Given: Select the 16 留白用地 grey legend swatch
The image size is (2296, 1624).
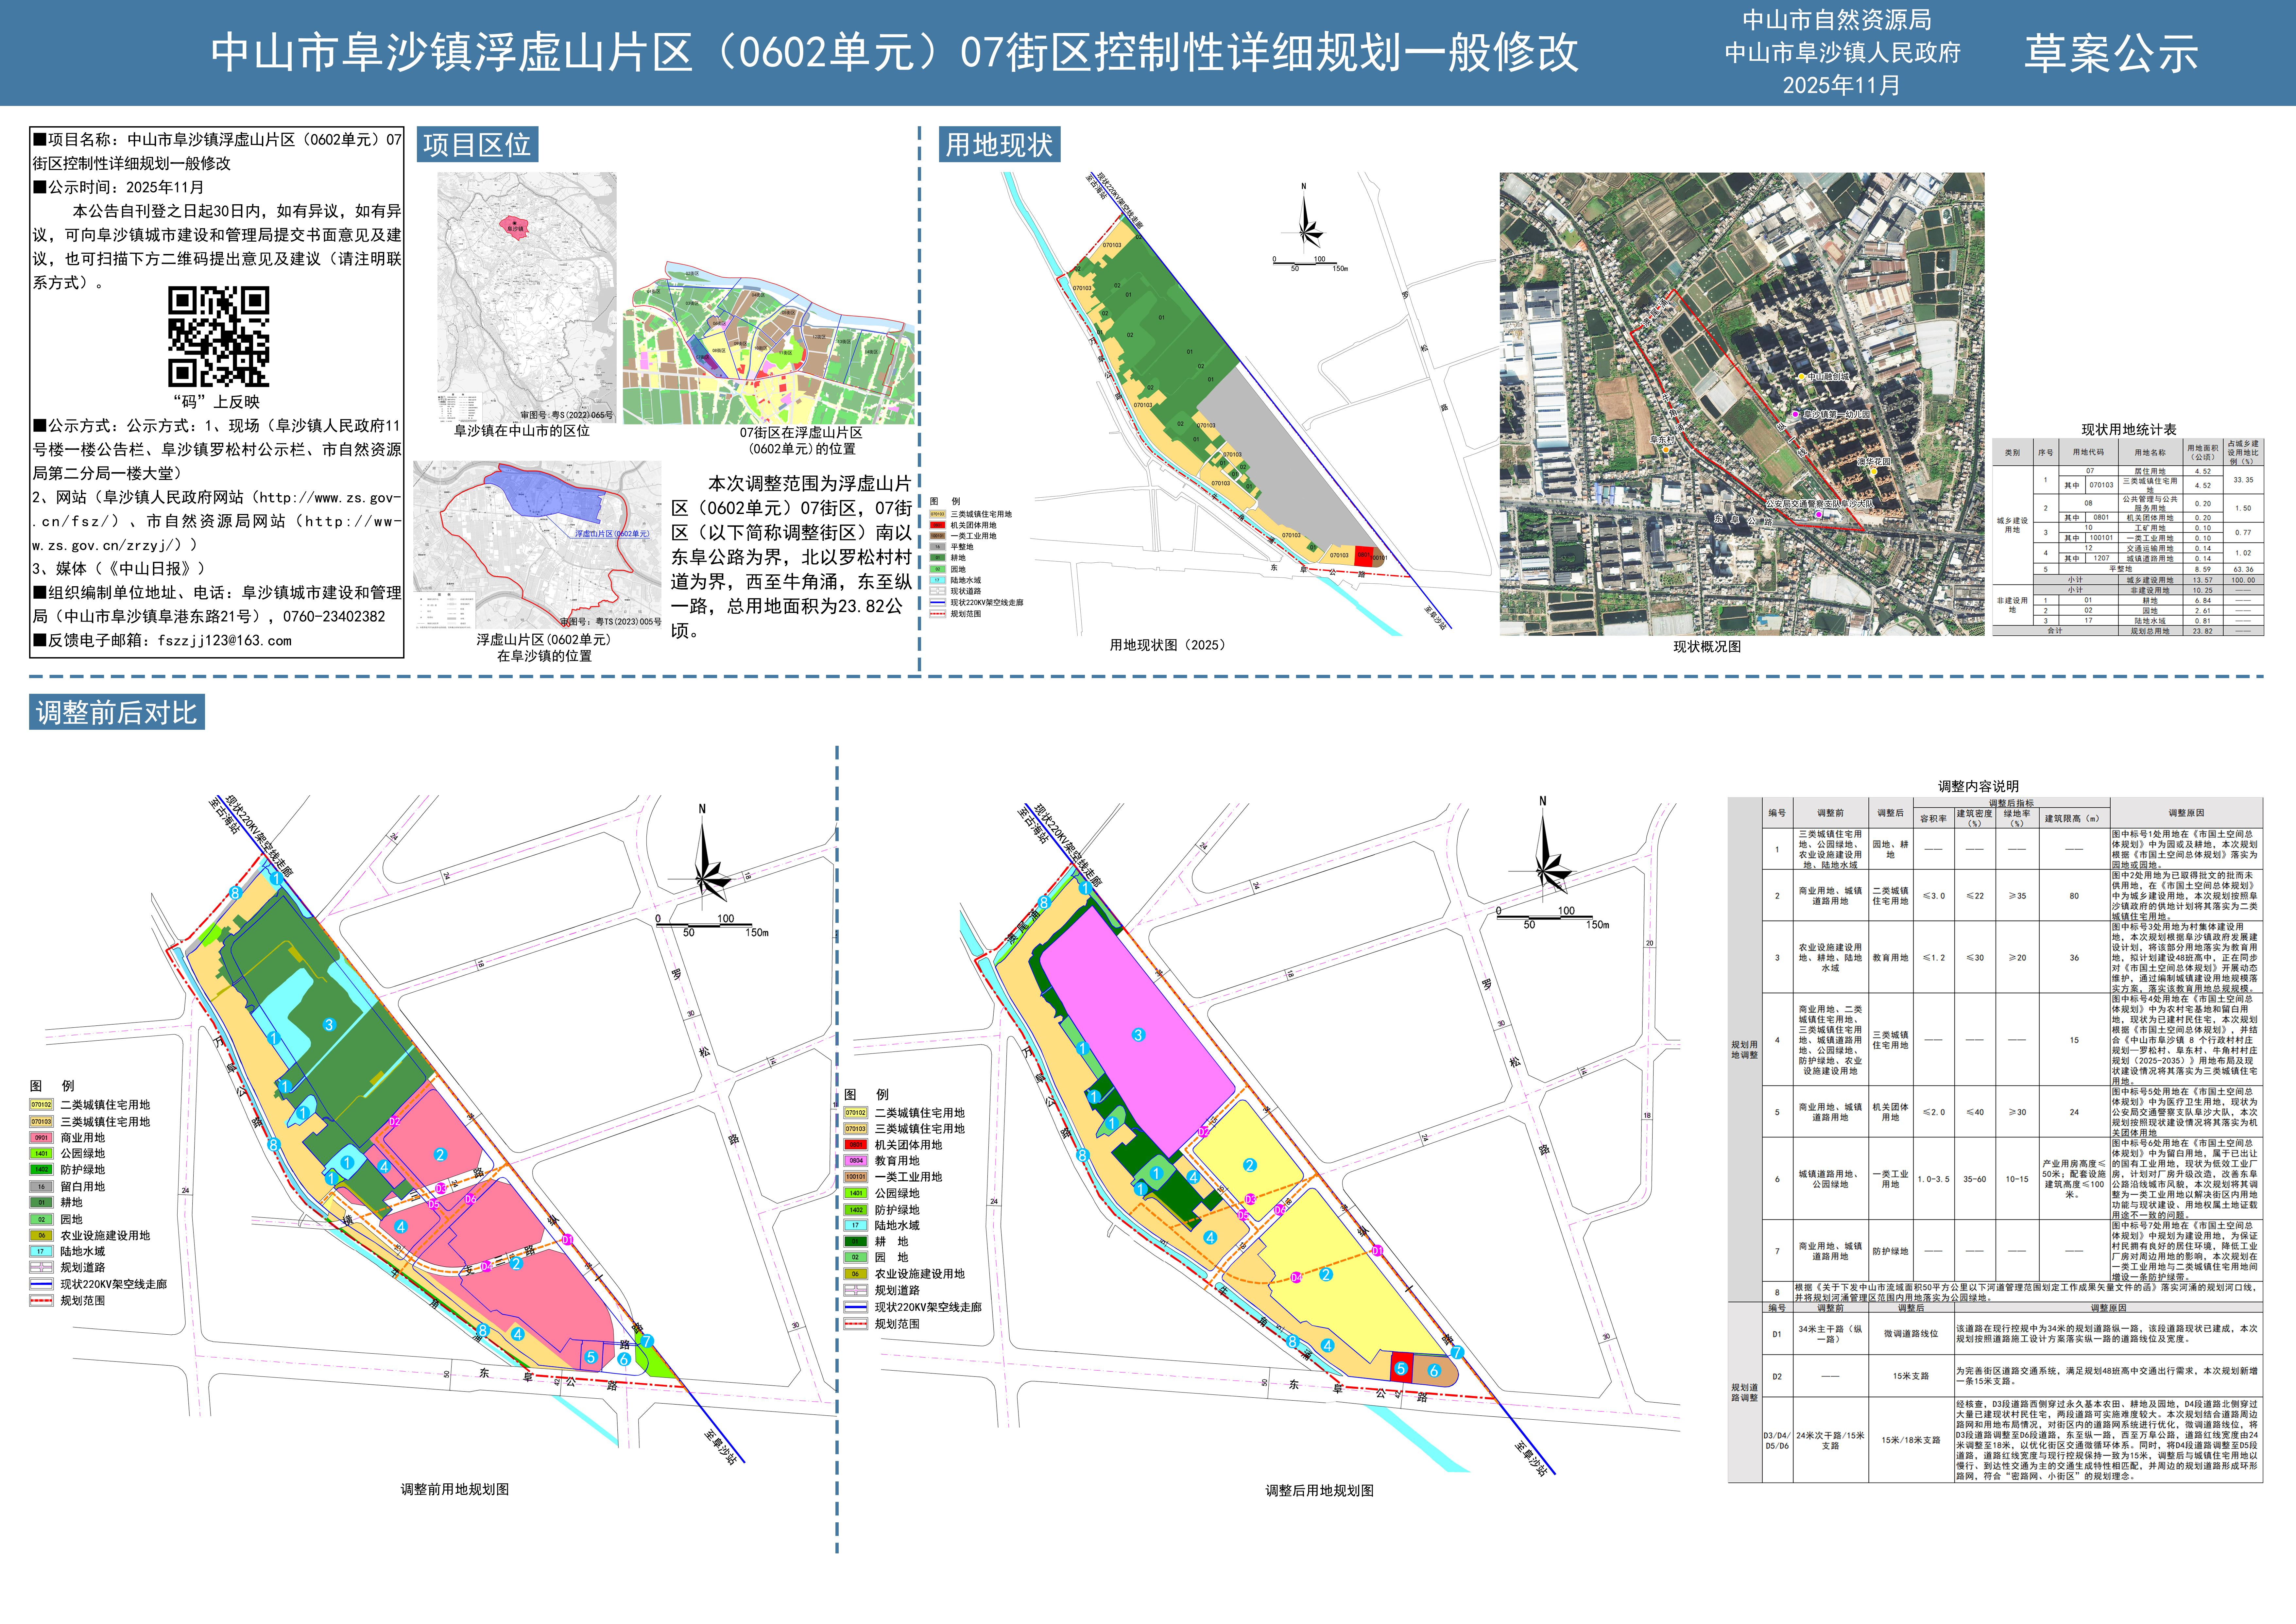Looking at the screenshot, I should [x=41, y=1187].
